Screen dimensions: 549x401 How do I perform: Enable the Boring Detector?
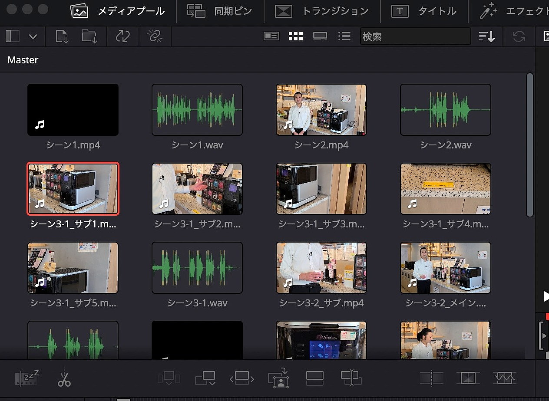pyautogui.click(x=26, y=378)
